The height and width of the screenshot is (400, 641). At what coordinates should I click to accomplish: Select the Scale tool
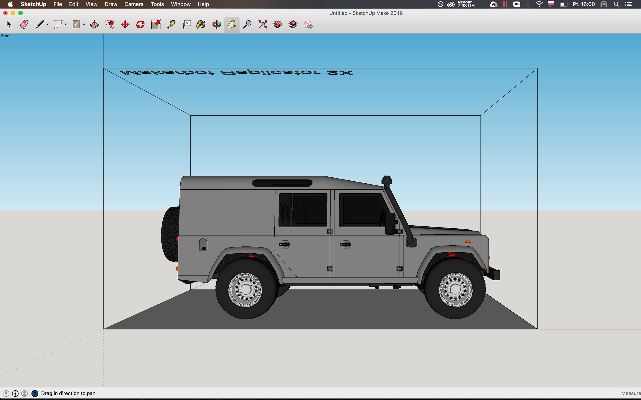click(156, 25)
